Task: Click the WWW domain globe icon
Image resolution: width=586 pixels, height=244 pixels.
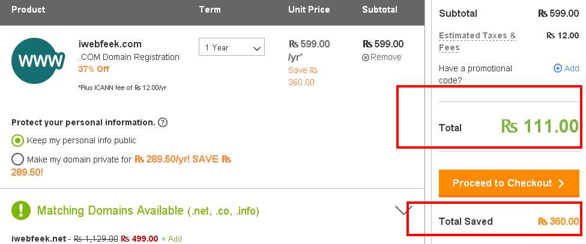Action: (x=41, y=62)
